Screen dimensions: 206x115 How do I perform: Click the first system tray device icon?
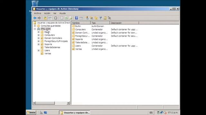158,112
